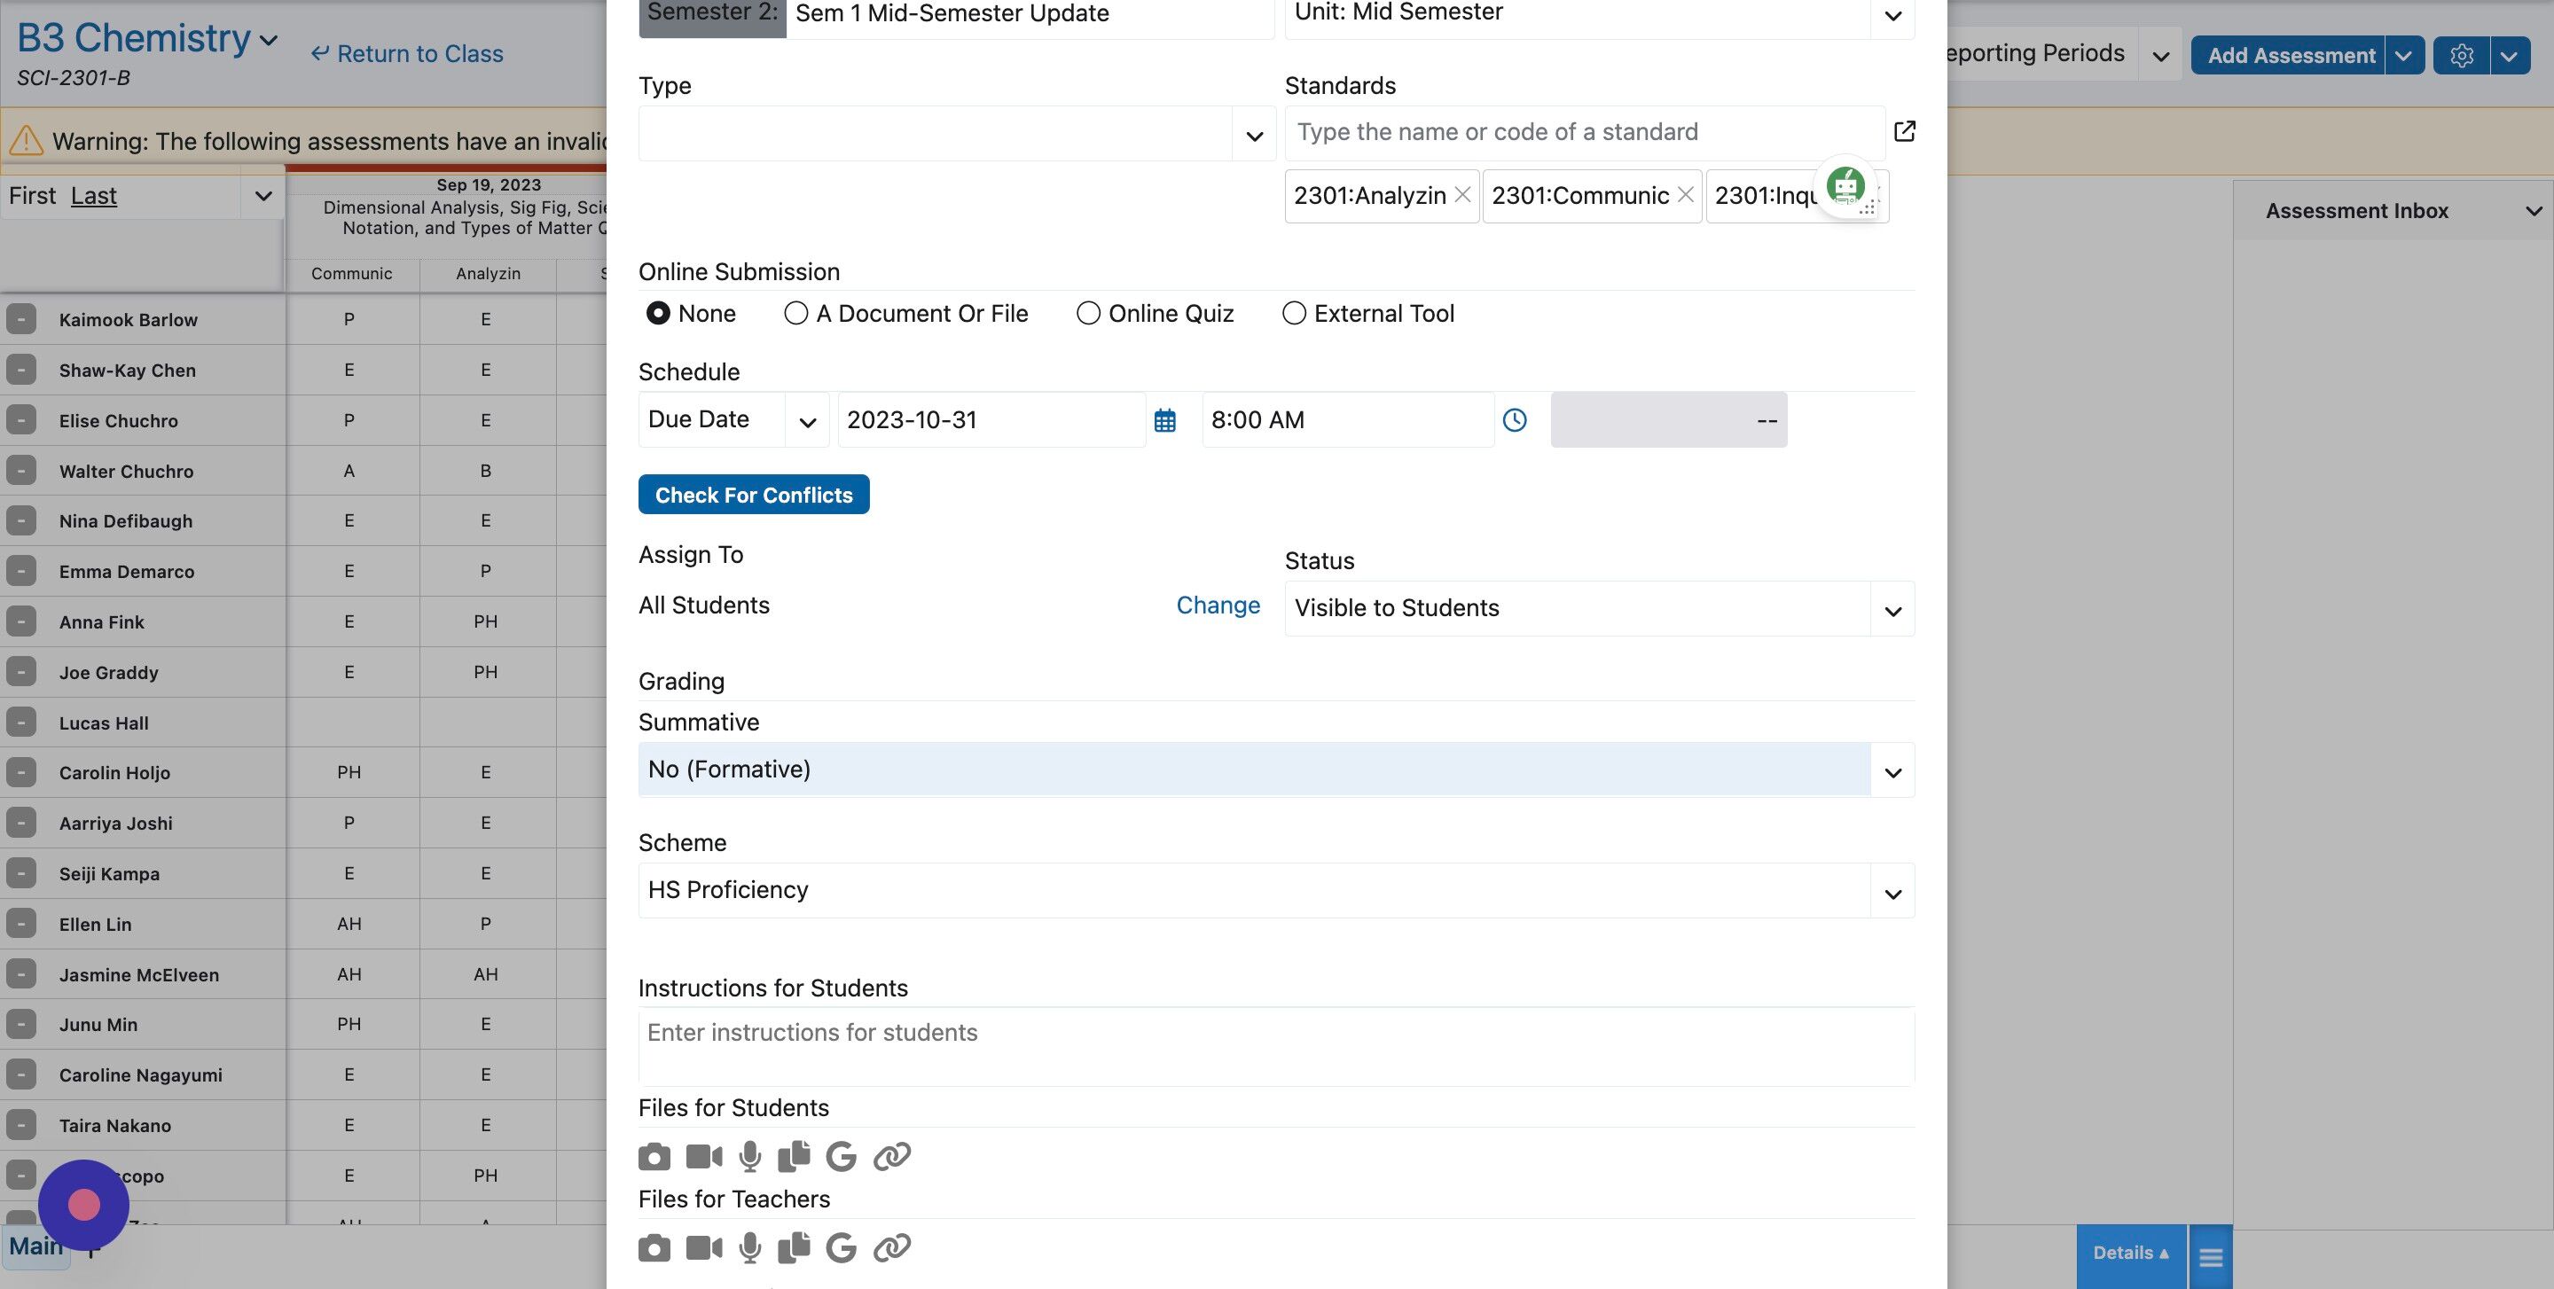The height and width of the screenshot is (1289, 2554).
Task: Click Check For Conflicts button
Action: [754, 495]
